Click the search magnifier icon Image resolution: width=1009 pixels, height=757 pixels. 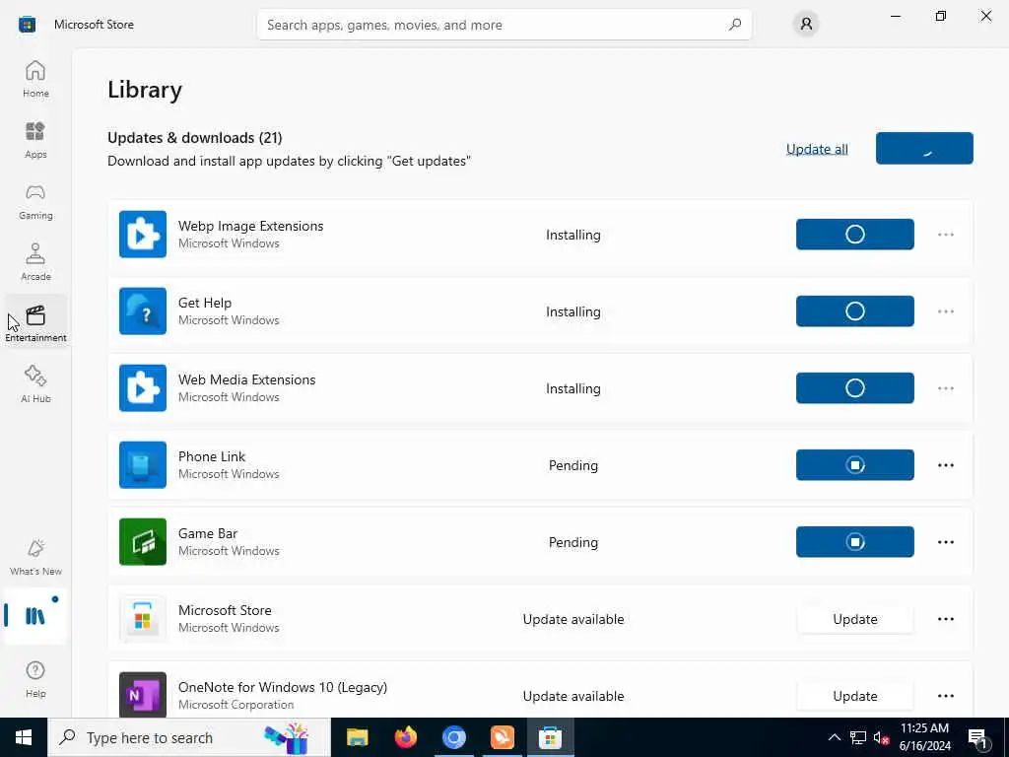click(734, 25)
